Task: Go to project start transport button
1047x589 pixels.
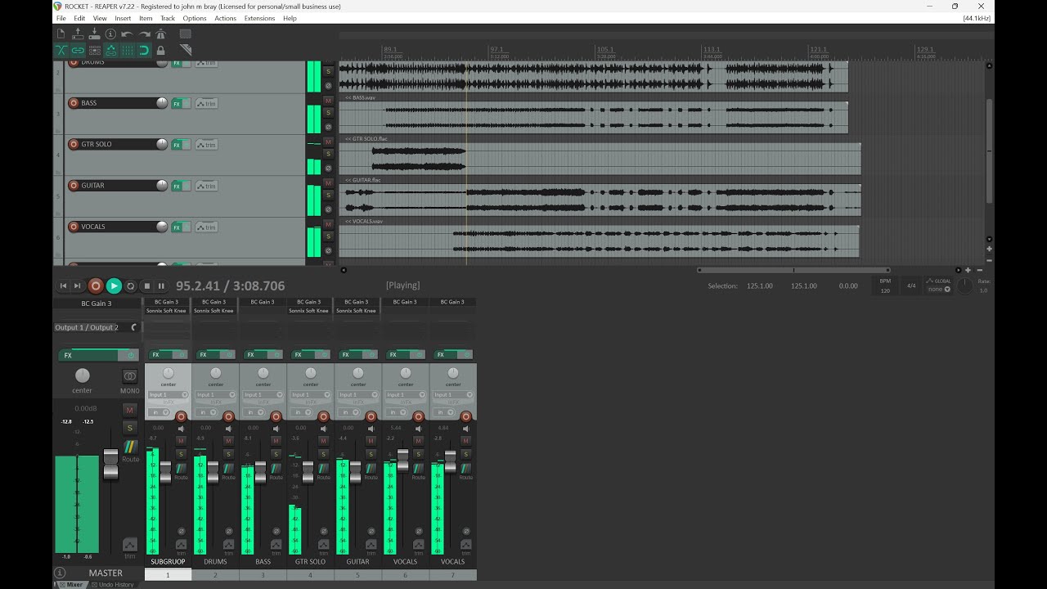Action: click(63, 286)
